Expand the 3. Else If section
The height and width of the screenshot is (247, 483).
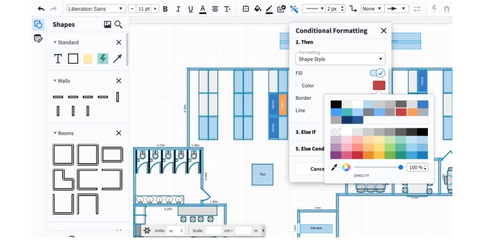point(306,132)
